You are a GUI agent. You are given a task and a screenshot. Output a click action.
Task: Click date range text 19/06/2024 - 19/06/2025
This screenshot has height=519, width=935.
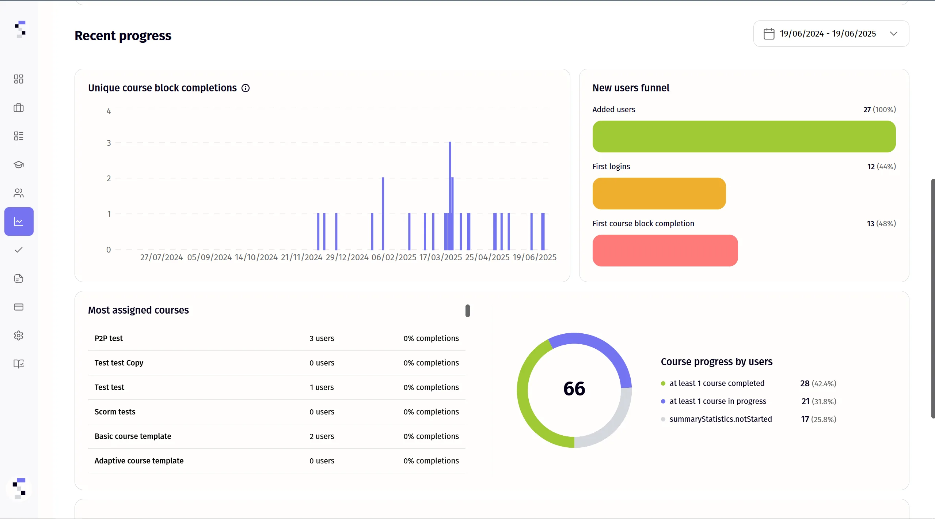point(828,34)
